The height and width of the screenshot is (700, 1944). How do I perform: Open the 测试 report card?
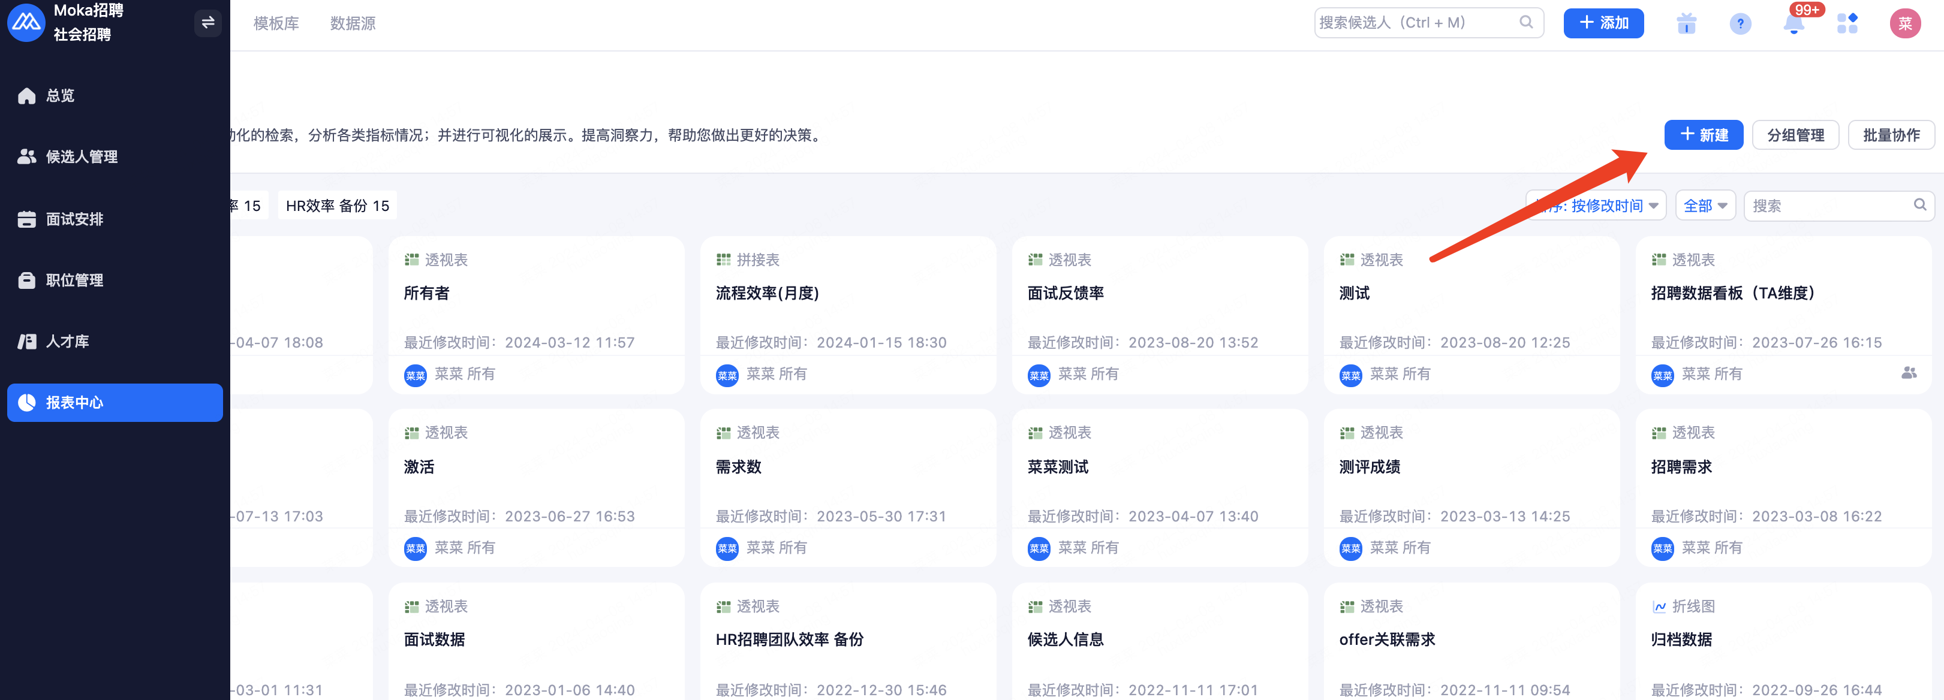click(1471, 315)
